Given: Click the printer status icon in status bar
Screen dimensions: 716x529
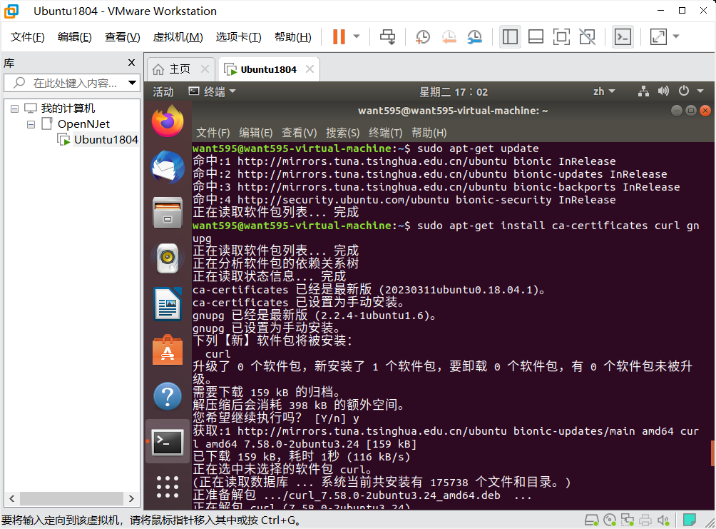Looking at the screenshot, I should 645,520.
